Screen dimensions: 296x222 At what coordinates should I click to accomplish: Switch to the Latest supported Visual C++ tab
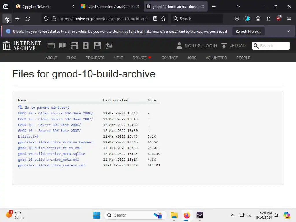pyautogui.click(x=111, y=7)
